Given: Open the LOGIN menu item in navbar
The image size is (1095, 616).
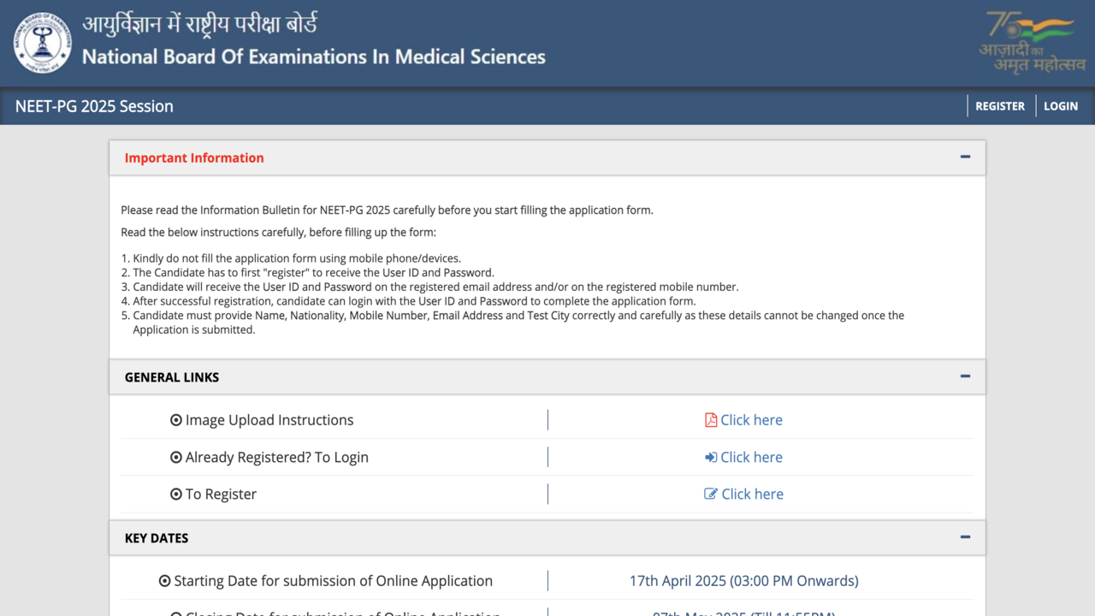Looking at the screenshot, I should click(x=1060, y=106).
